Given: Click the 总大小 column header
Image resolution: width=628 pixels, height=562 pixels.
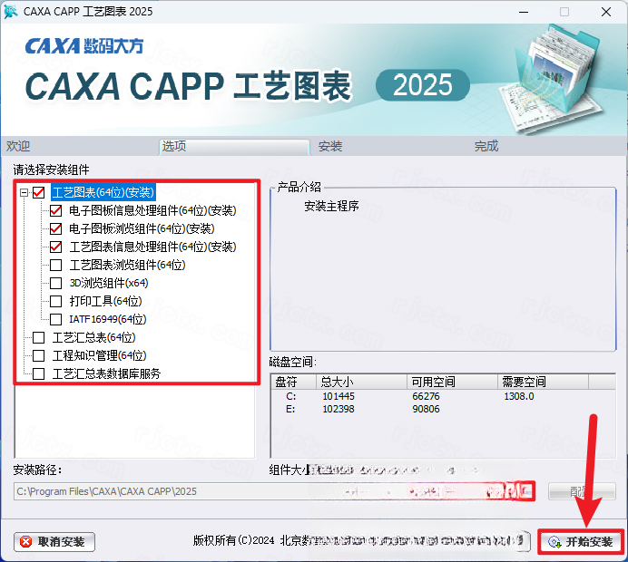Looking at the screenshot, I should click(x=362, y=382).
